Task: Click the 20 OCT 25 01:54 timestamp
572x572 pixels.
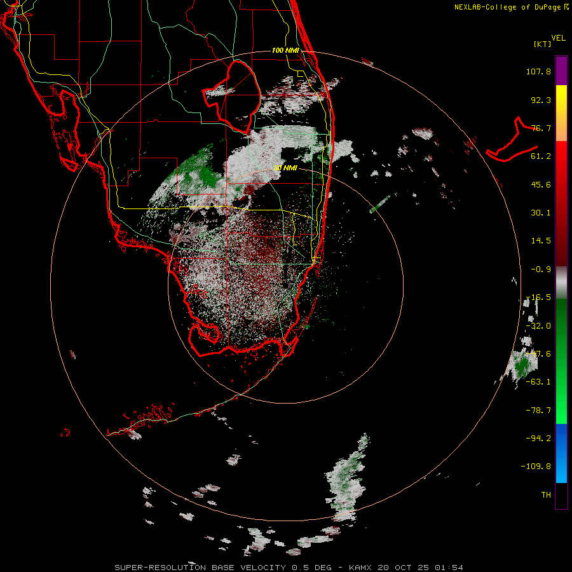Action: tap(420, 568)
